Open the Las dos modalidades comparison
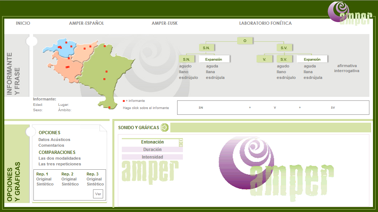This screenshot has width=378, height=212. click(60, 158)
